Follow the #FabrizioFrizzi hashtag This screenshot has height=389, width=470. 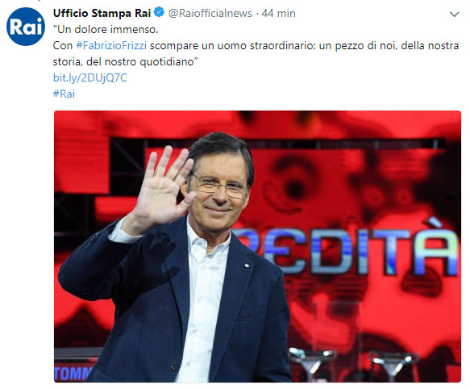click(111, 46)
